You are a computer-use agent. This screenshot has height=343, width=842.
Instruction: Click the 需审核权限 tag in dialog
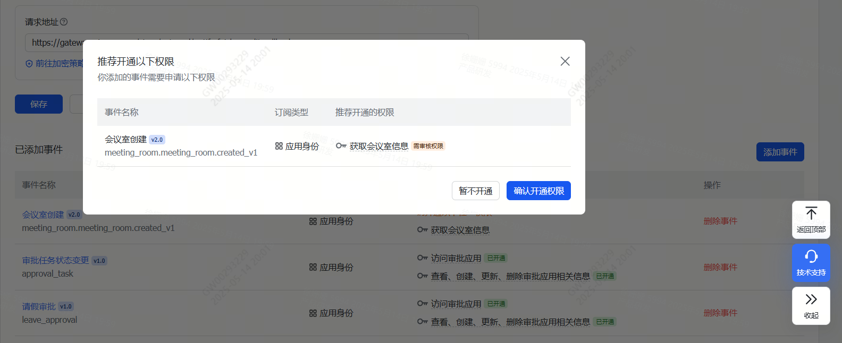[x=428, y=146]
